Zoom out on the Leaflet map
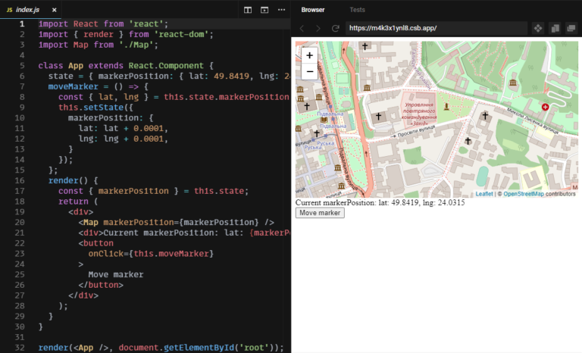The height and width of the screenshot is (353, 582). (x=309, y=71)
